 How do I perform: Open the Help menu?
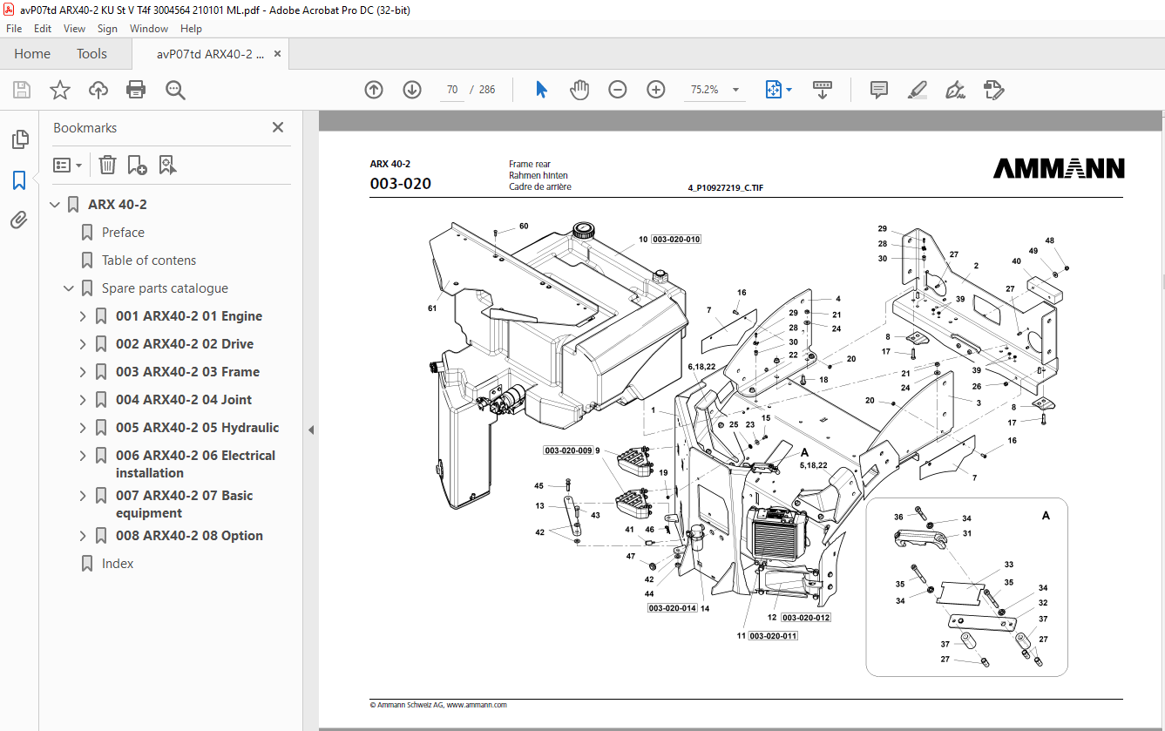(191, 29)
